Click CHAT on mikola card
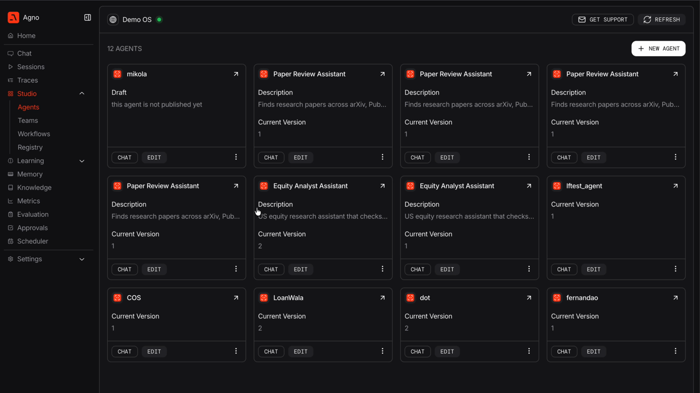 pyautogui.click(x=124, y=157)
